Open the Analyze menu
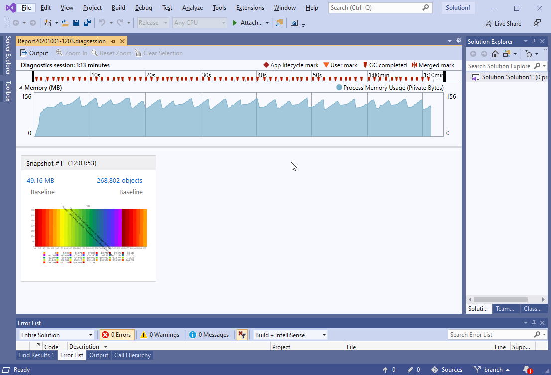 [x=192, y=8]
